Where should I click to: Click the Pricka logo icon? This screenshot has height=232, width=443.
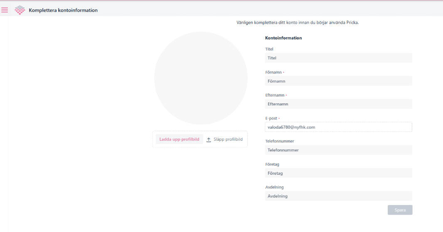pos(20,10)
